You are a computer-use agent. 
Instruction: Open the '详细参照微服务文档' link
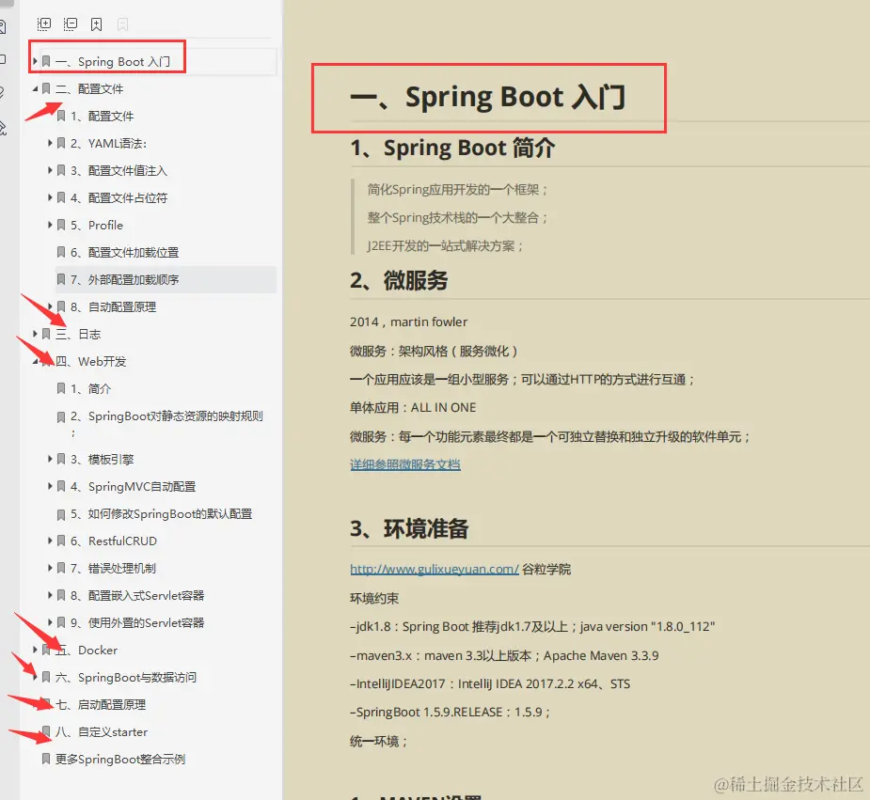pyautogui.click(x=404, y=464)
